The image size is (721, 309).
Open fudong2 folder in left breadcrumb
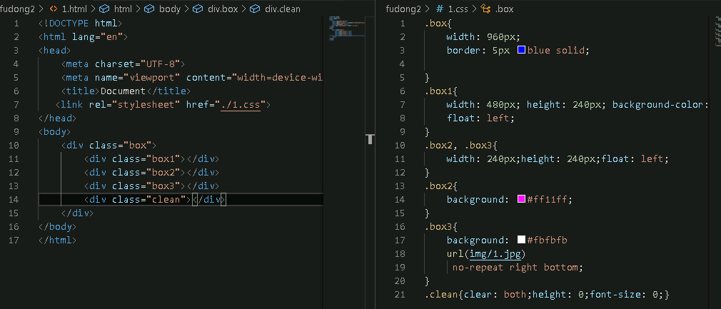pyautogui.click(x=17, y=9)
